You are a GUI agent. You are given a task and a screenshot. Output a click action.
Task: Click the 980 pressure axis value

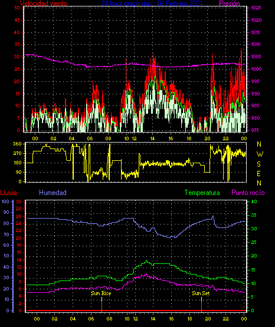(x=255, y=118)
